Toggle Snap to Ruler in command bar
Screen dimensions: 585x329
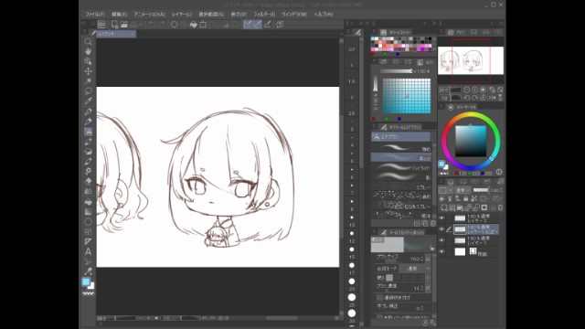(x=248, y=25)
